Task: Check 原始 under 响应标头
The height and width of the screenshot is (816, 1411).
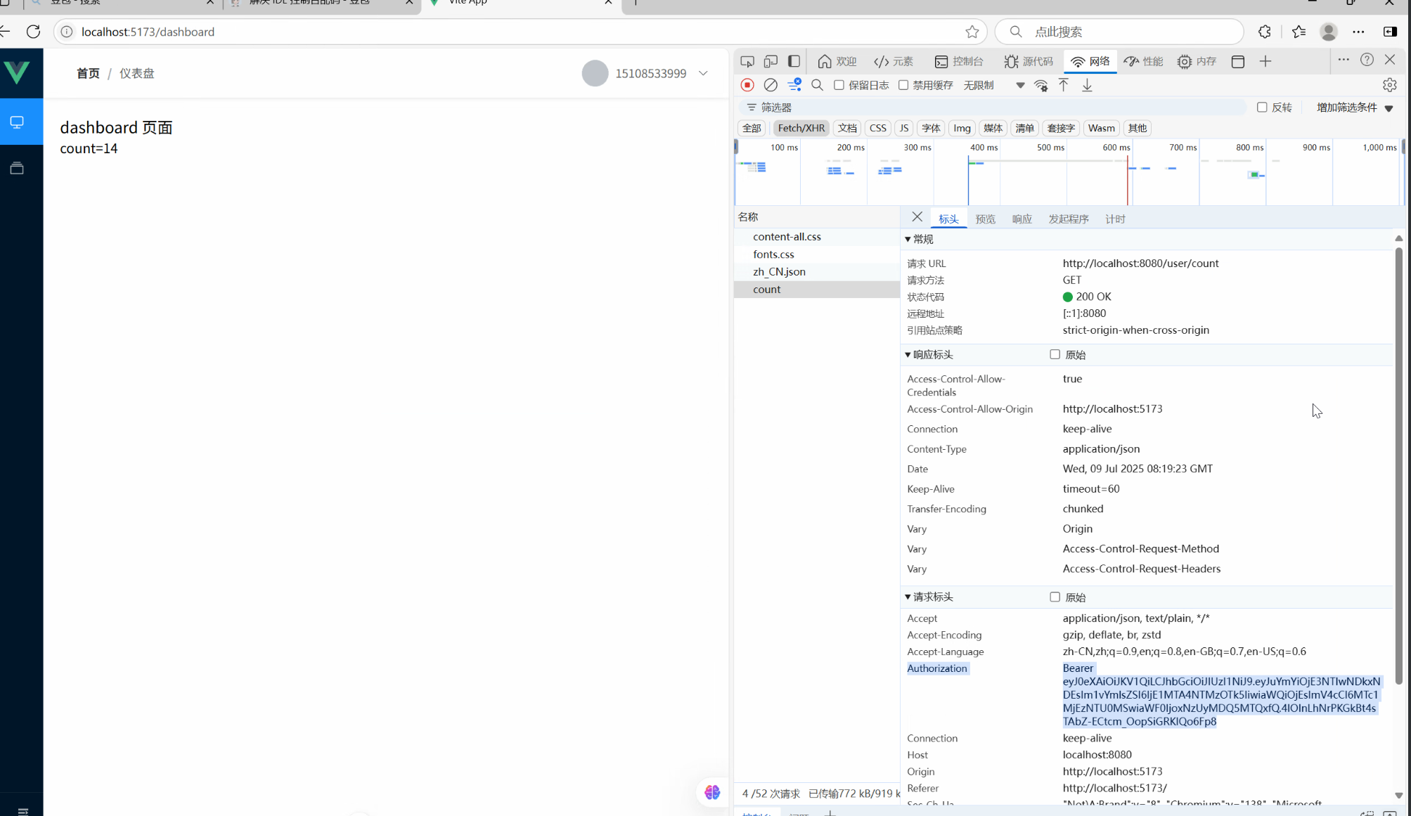Action: pos(1055,354)
